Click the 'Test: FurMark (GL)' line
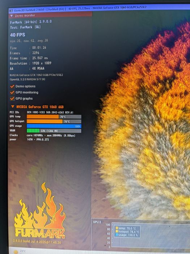Image resolution: width=190 pixels, height=254 pixels. coord(25,27)
